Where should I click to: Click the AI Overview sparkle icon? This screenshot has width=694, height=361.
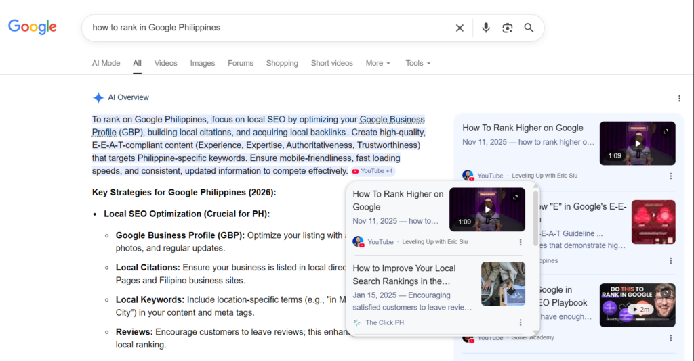tap(98, 97)
